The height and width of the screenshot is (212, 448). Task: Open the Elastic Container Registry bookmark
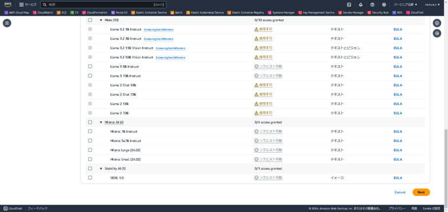pos(246,13)
